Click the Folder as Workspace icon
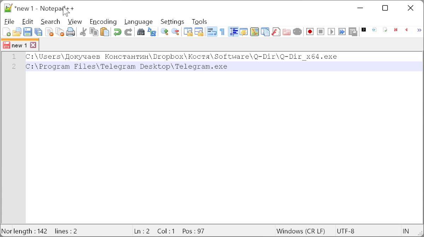Screen dimensions: 424x237 (x=287, y=32)
